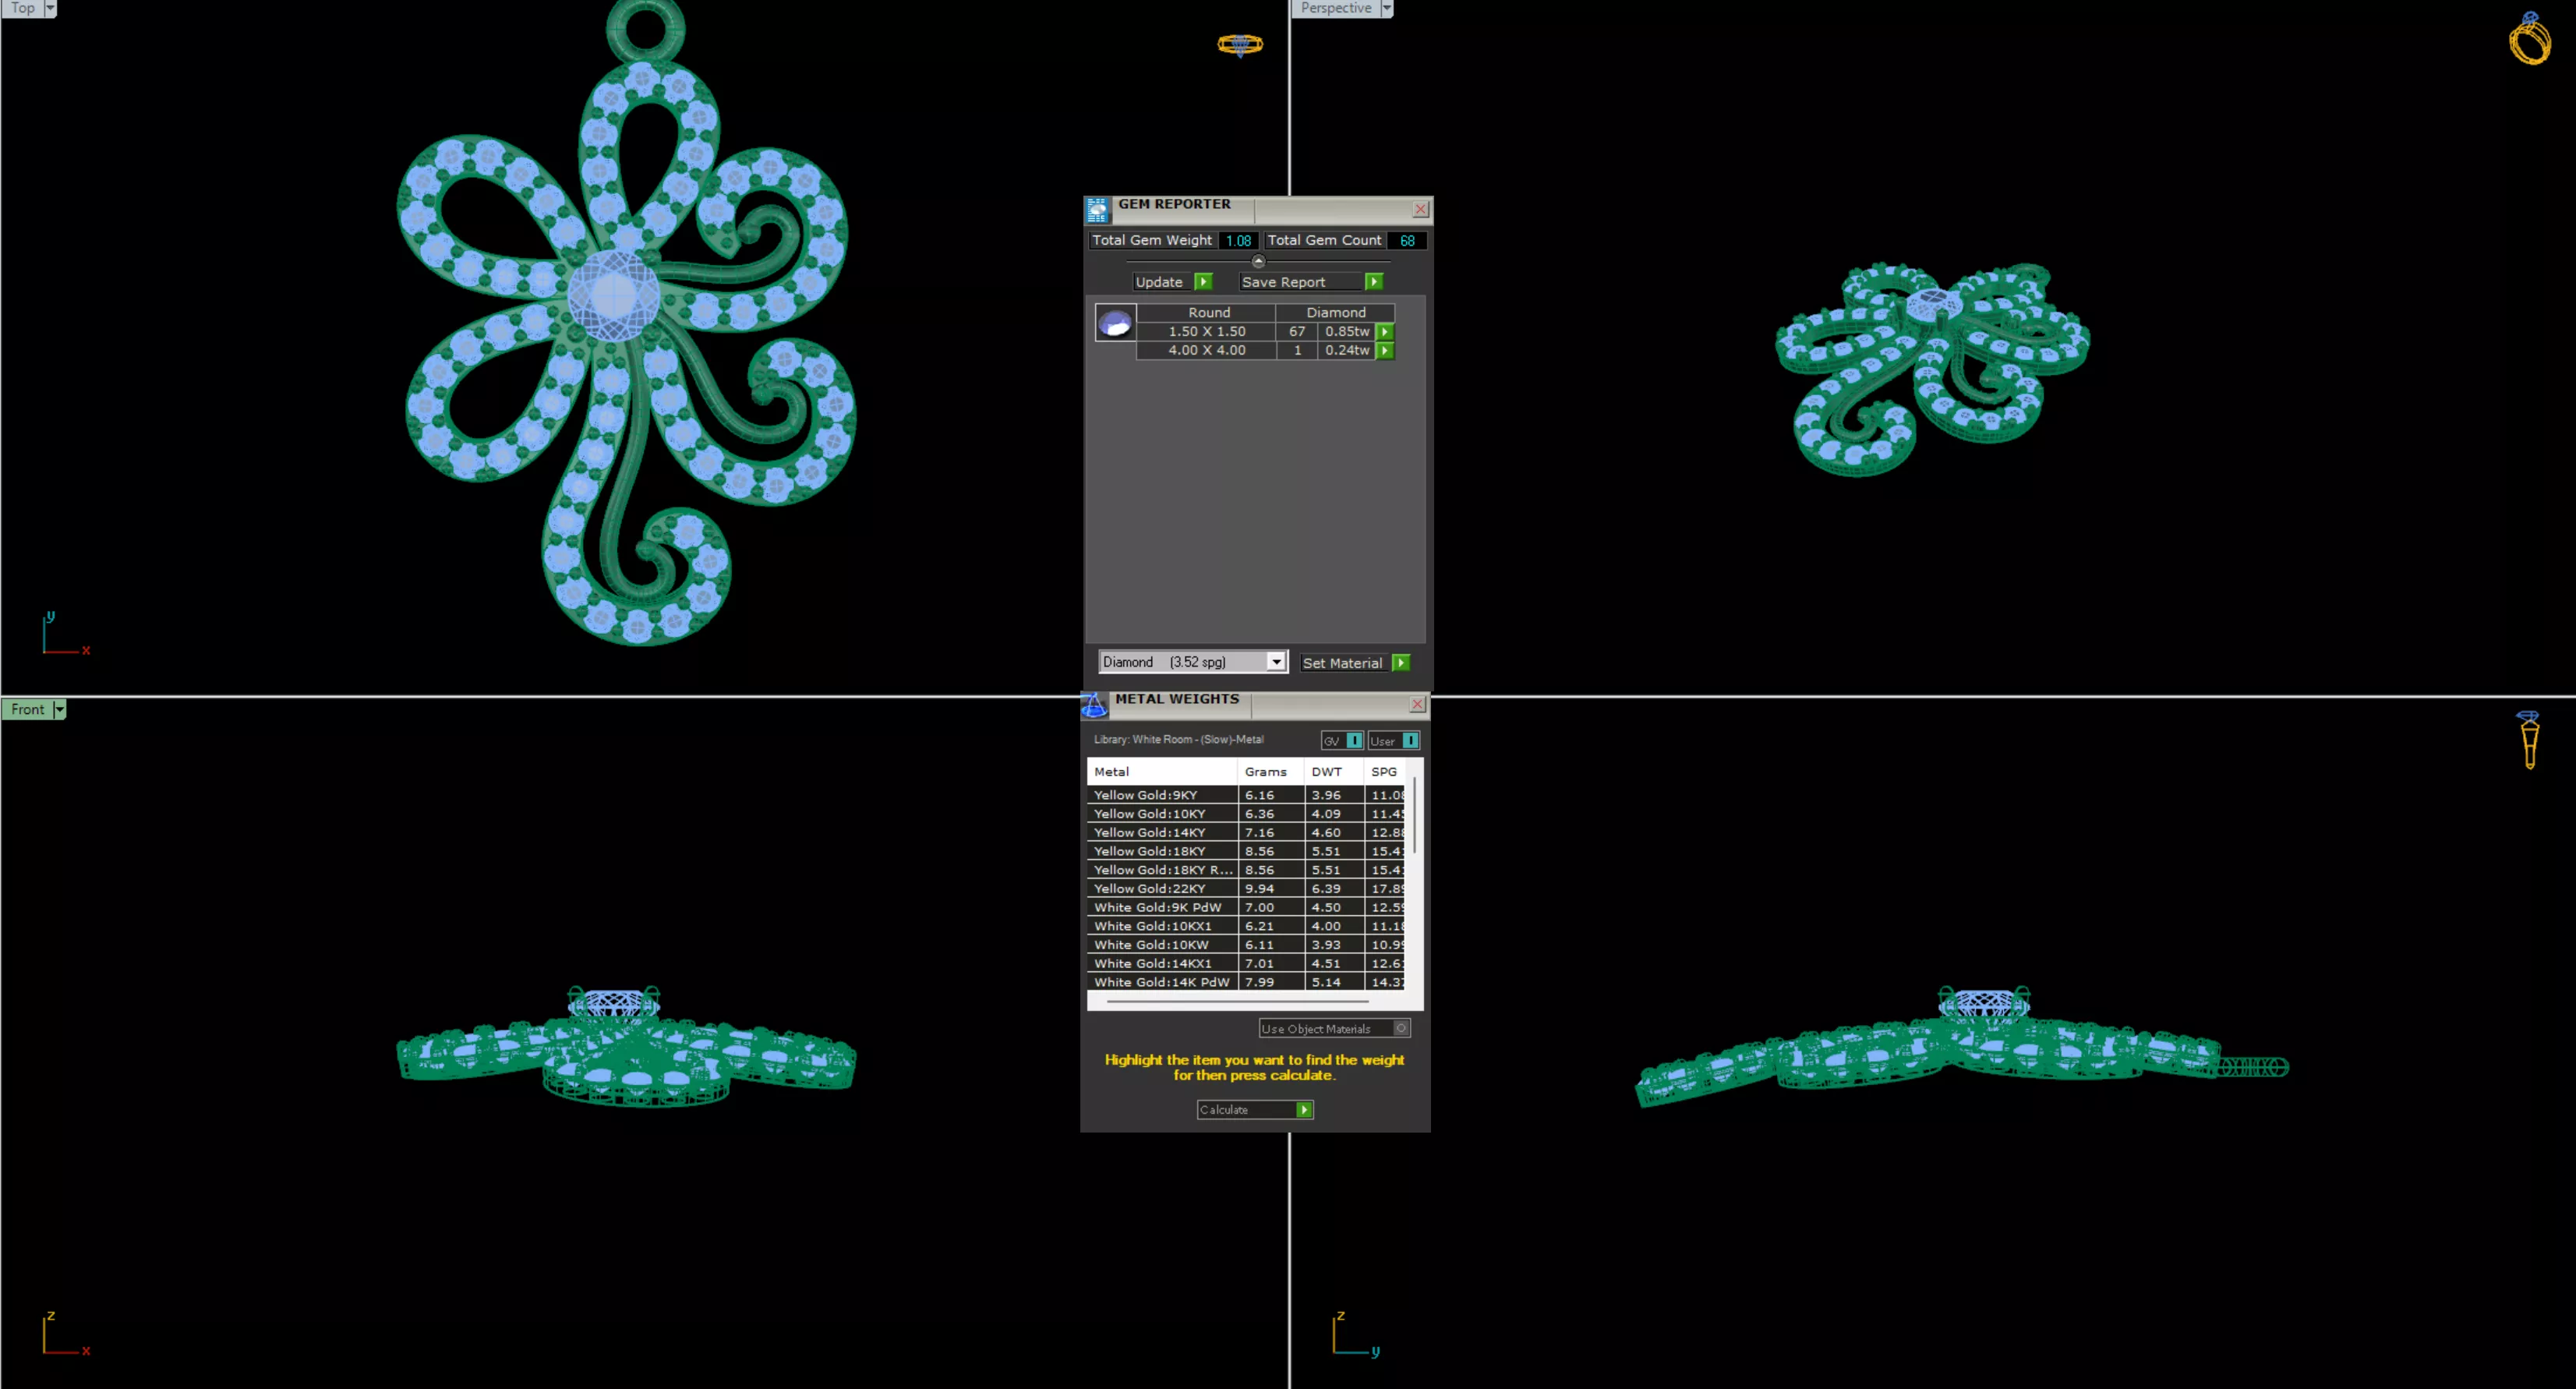Screen dimensions: 2576x1389
Task: Select the Yellow Gold:14KY row
Action: click(x=1245, y=832)
